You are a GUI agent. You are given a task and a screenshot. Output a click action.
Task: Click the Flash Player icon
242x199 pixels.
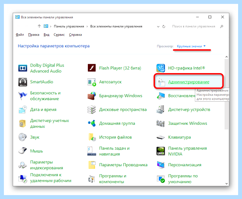(92, 68)
